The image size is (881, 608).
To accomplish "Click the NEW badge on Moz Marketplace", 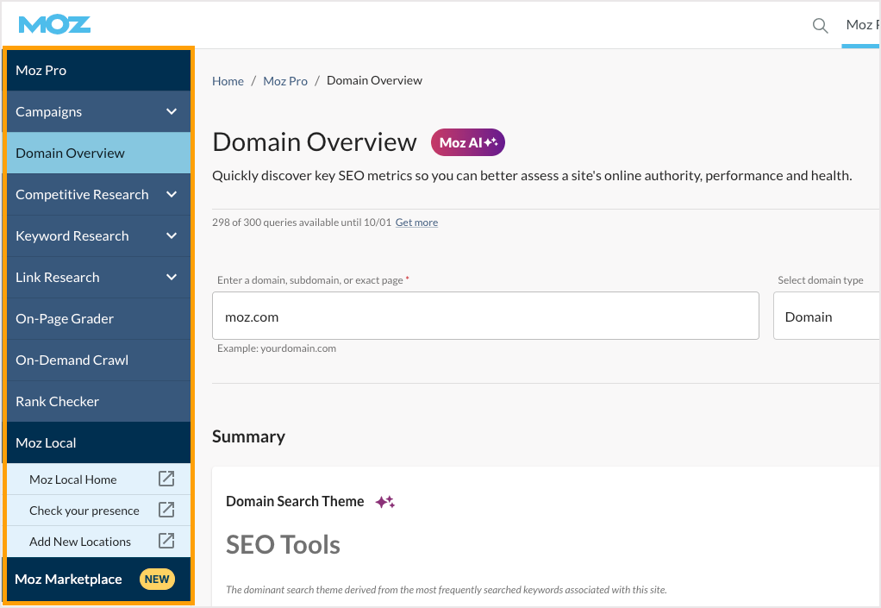I will click(157, 580).
